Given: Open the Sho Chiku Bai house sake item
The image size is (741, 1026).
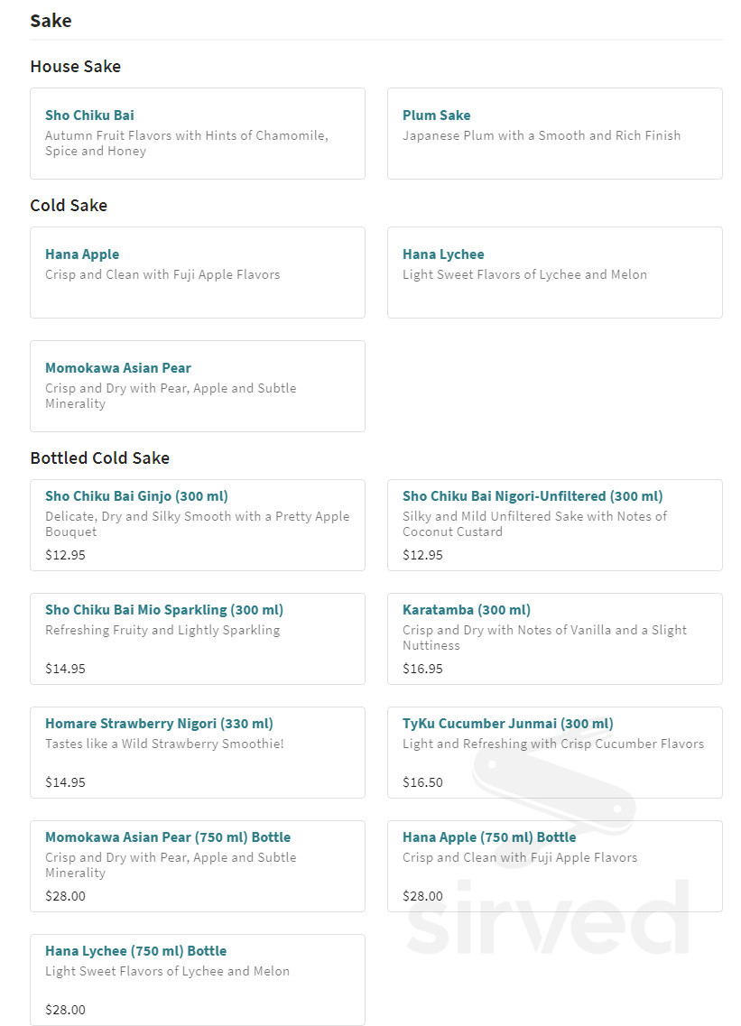Looking at the screenshot, I should [89, 116].
